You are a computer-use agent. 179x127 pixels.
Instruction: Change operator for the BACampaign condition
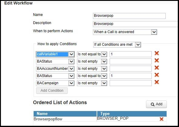pos(104,83)
